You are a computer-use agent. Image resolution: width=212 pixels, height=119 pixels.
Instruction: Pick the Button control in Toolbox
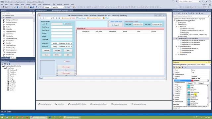tap(8, 27)
